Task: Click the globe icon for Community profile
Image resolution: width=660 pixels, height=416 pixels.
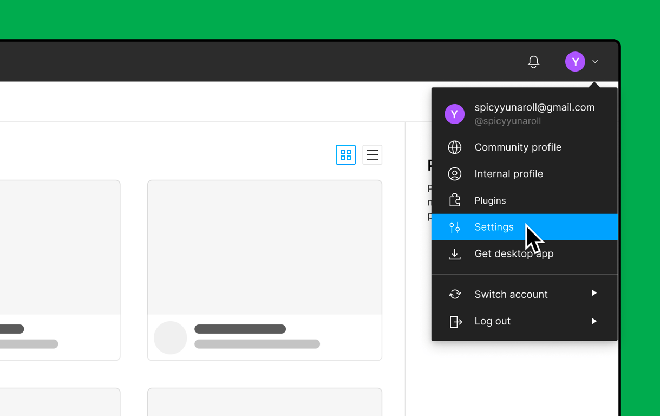Action: coord(455,147)
